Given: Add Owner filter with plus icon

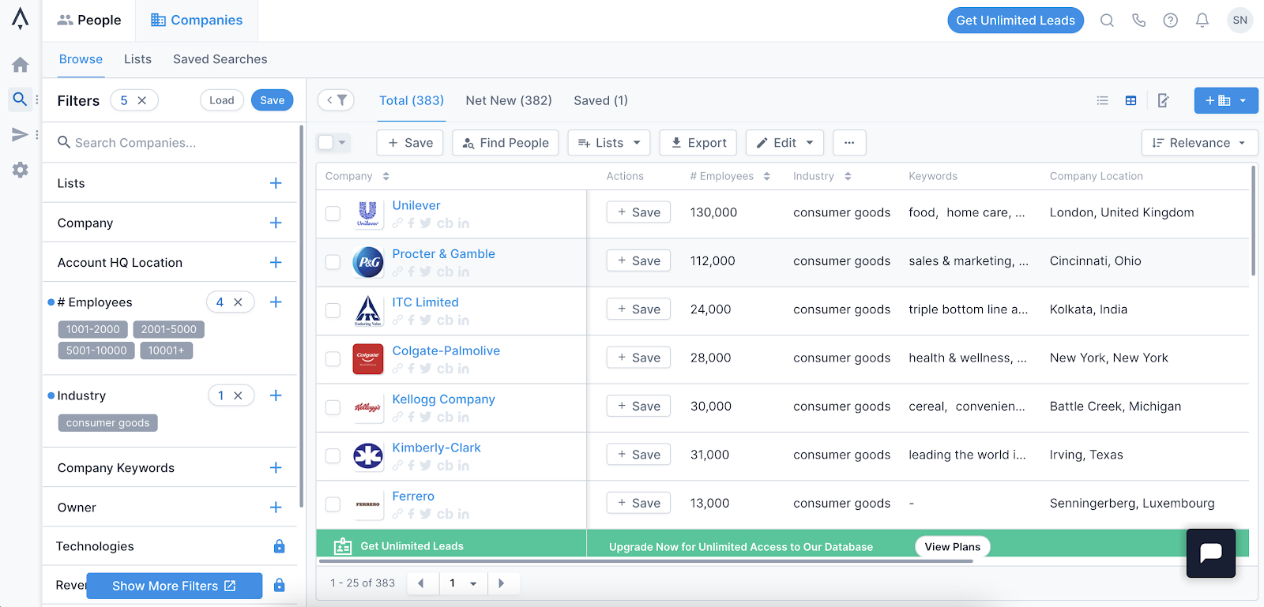Looking at the screenshot, I should coord(276,507).
